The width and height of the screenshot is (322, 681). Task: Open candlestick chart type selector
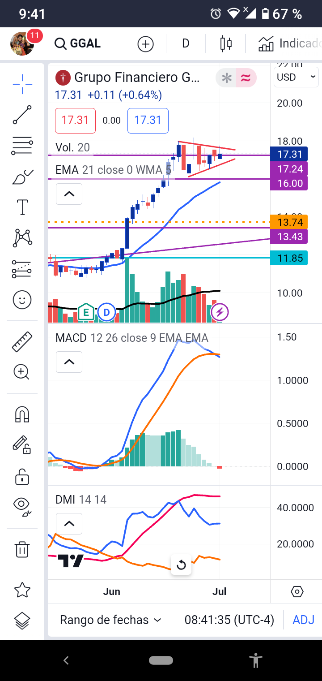coord(226,44)
